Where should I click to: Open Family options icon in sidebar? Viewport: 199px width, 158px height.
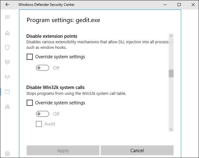(x=7, y=107)
